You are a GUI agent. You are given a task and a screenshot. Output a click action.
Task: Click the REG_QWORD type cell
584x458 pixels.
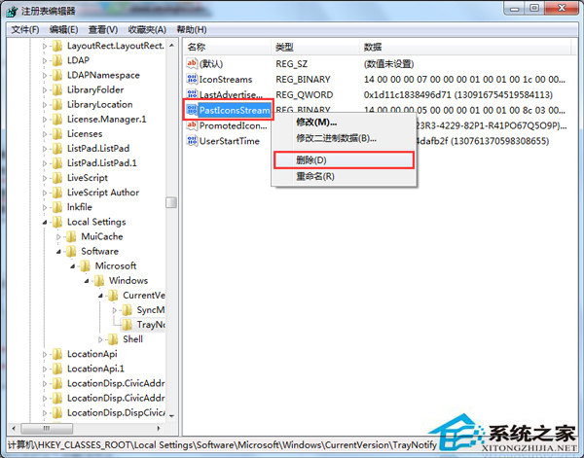pyautogui.click(x=305, y=95)
